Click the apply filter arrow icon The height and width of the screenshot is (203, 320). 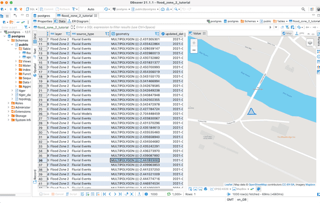271,27
